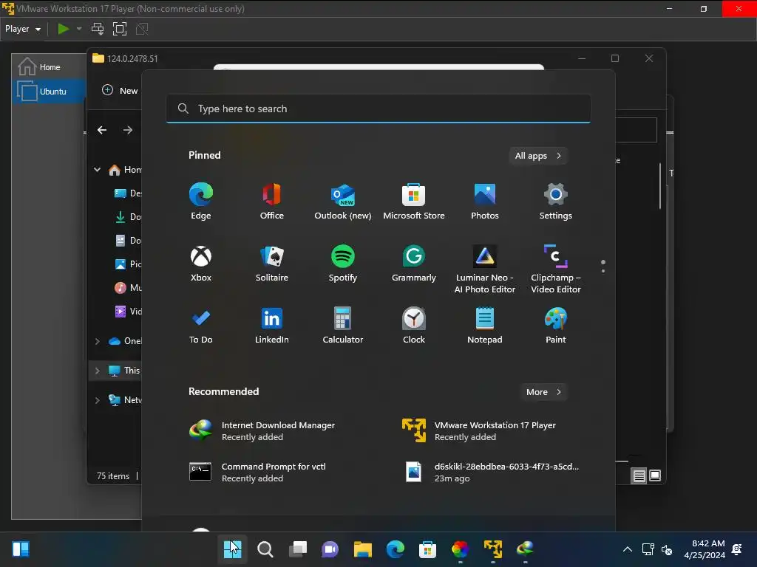
Task: Open Luminar Neo AI Photo Editor
Action: [x=485, y=269]
